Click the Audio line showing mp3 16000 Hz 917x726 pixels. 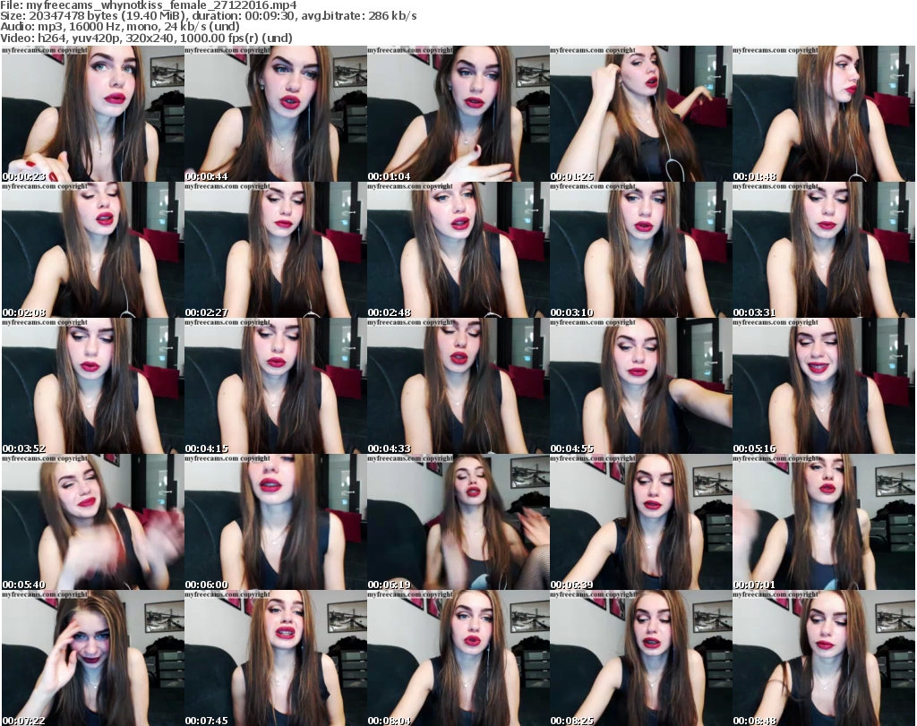coord(120,27)
